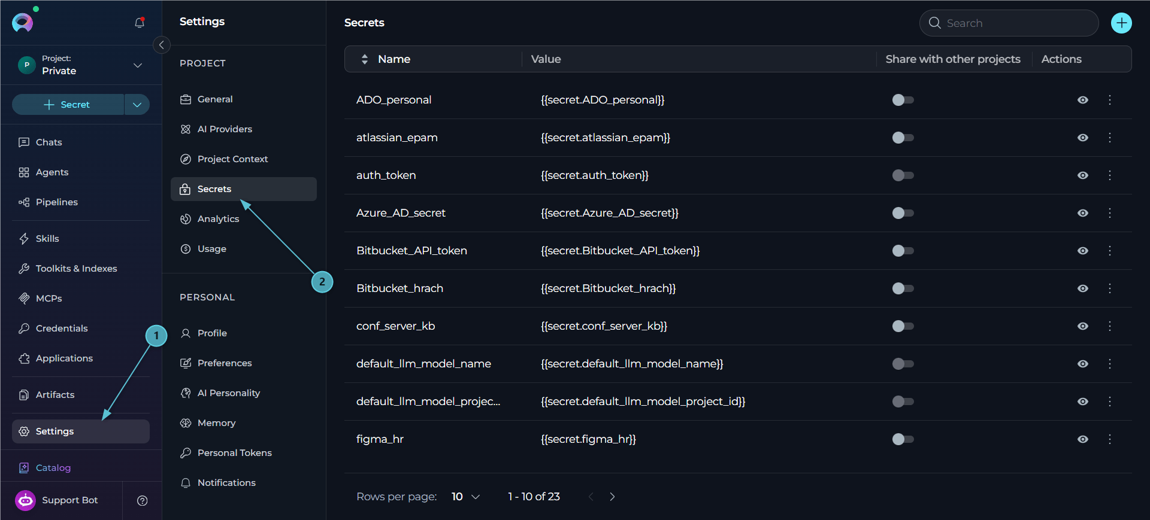Open the Rows per page dropdown

(465, 497)
